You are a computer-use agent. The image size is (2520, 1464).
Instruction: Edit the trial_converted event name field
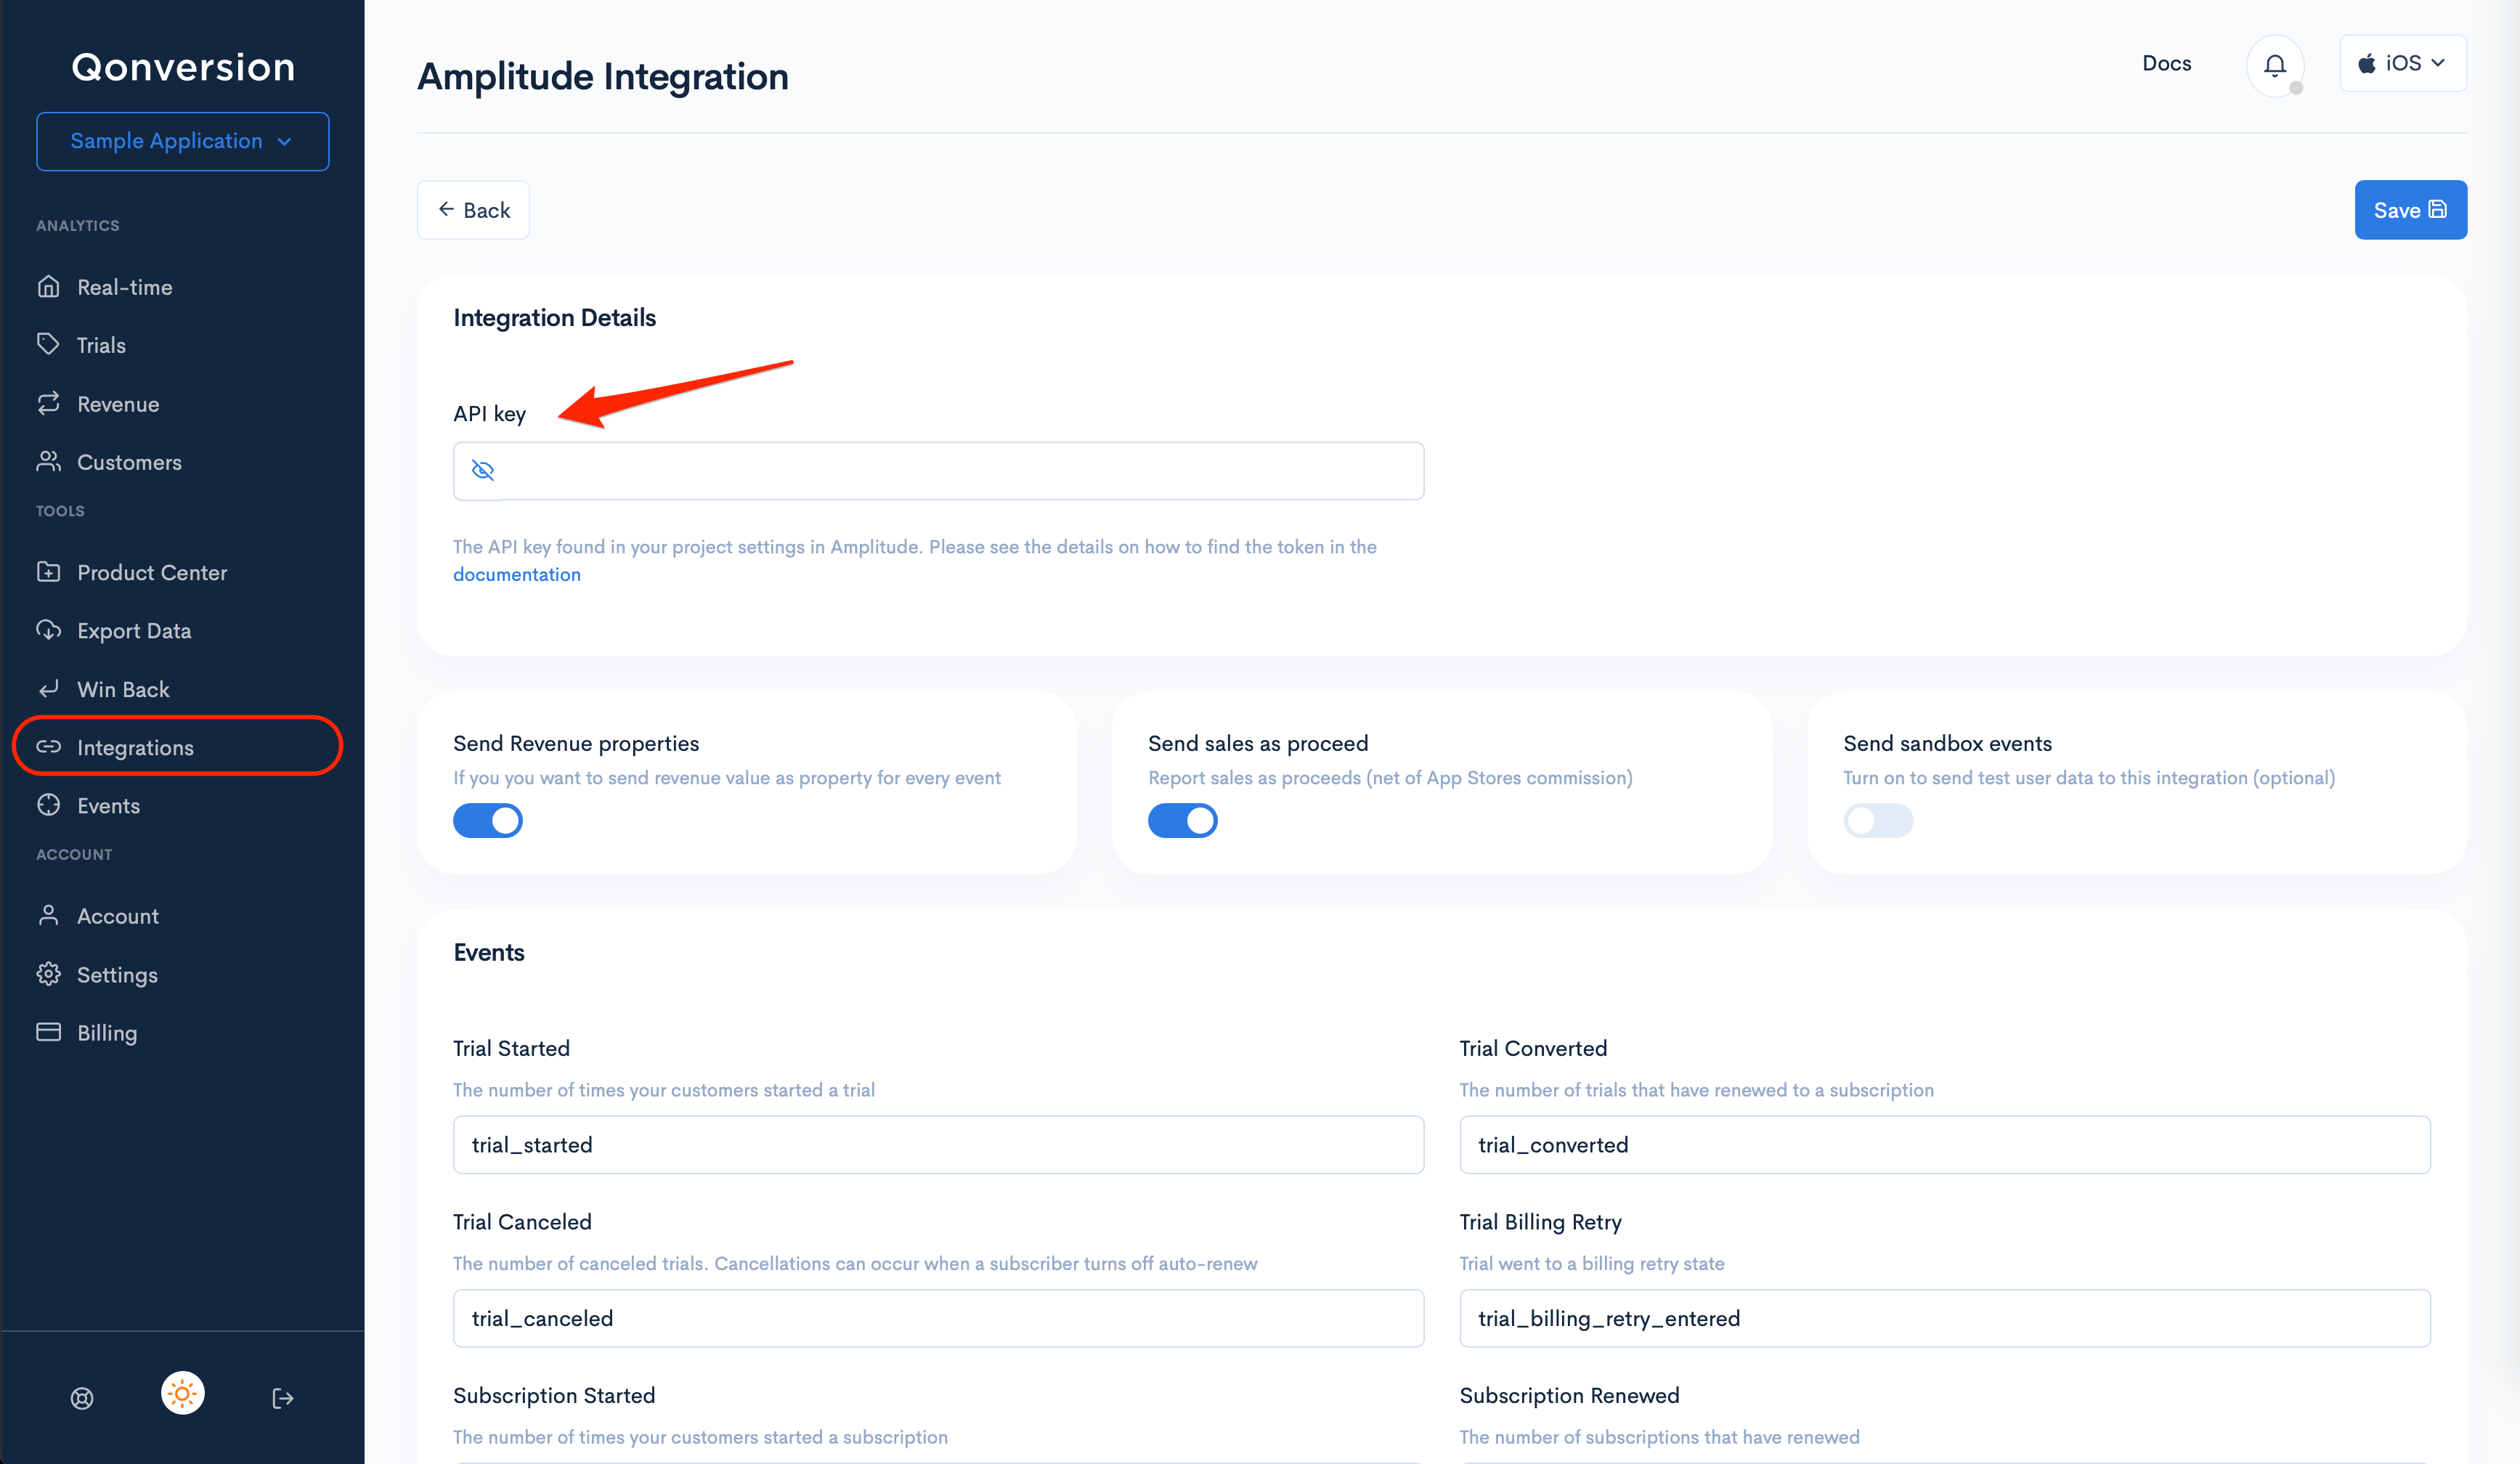(x=1945, y=1145)
